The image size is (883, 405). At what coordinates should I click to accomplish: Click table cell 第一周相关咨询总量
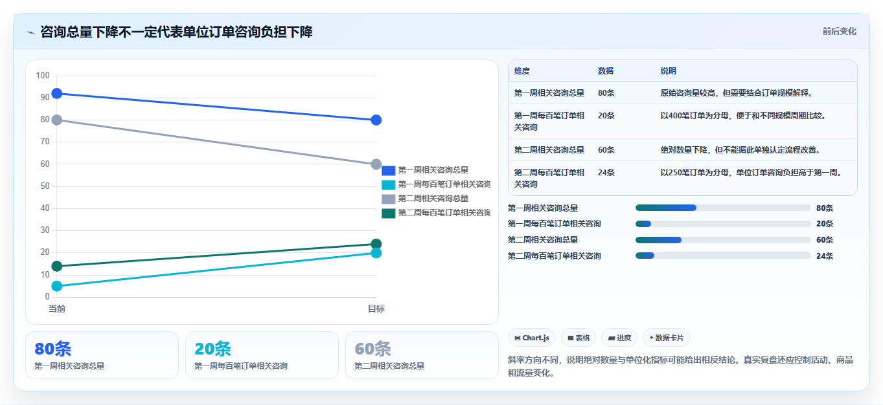[549, 93]
